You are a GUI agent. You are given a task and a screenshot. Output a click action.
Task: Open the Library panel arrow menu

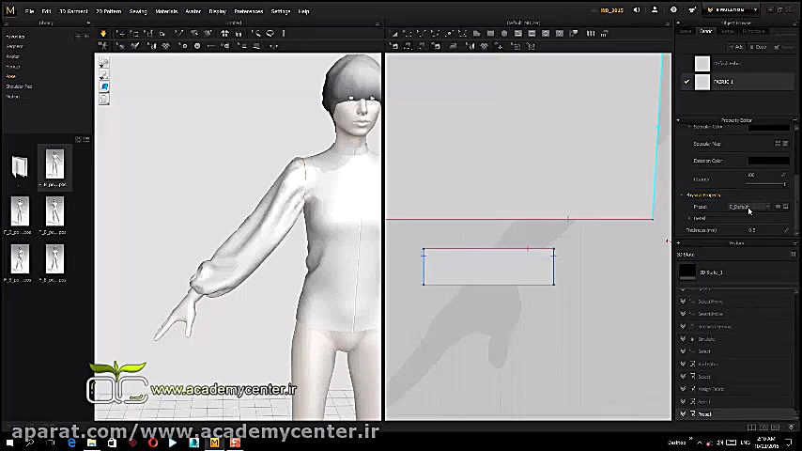coord(88,23)
